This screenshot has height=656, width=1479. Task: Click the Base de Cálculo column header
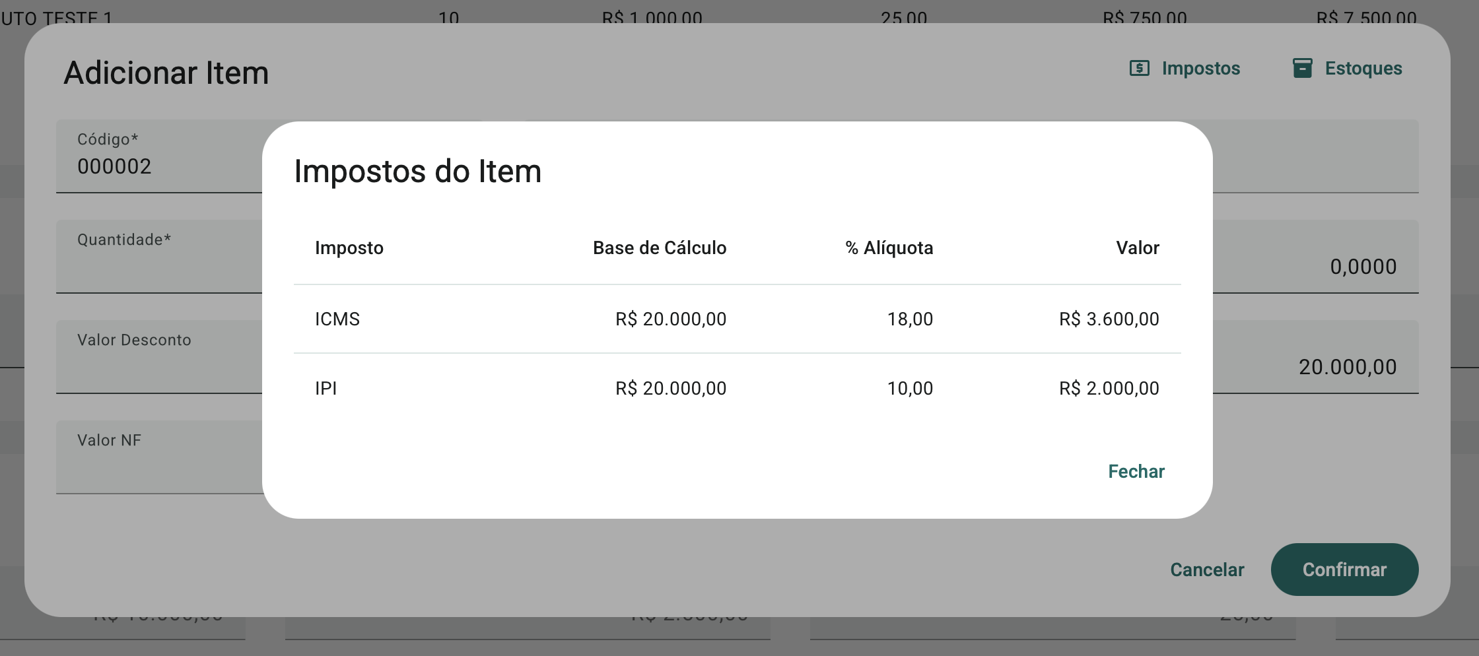point(659,248)
